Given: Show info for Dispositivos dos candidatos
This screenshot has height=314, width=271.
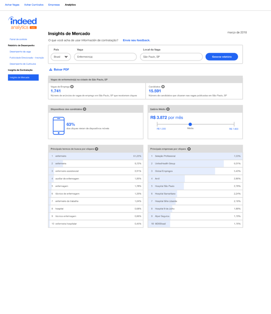Looking at the screenshot, I should (85, 109).
